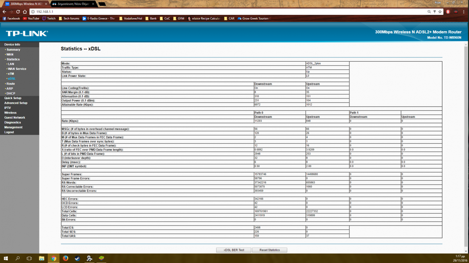This screenshot has height=263, width=469.
Task: Open Twitch bookmark
Action: pos(49,18)
